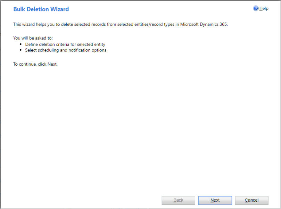Screen dimensions: 281x209
Task: Click the 'Microsoft Dynamics 365' text in the description
Action: 204,24
